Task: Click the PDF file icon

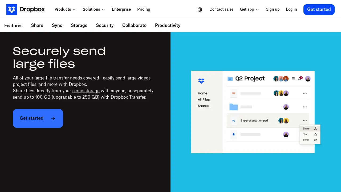Action: click(x=234, y=93)
